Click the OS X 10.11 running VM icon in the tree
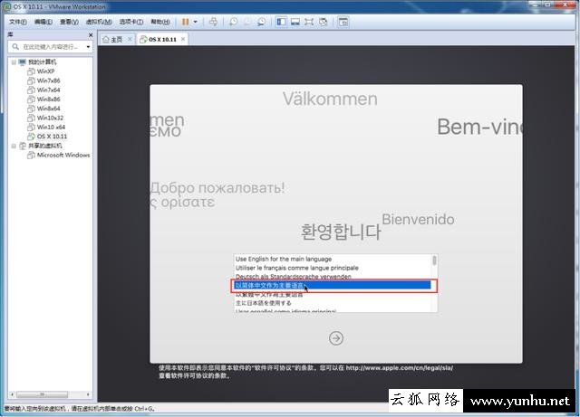Screen dimensions: 580x417 coord(31,137)
